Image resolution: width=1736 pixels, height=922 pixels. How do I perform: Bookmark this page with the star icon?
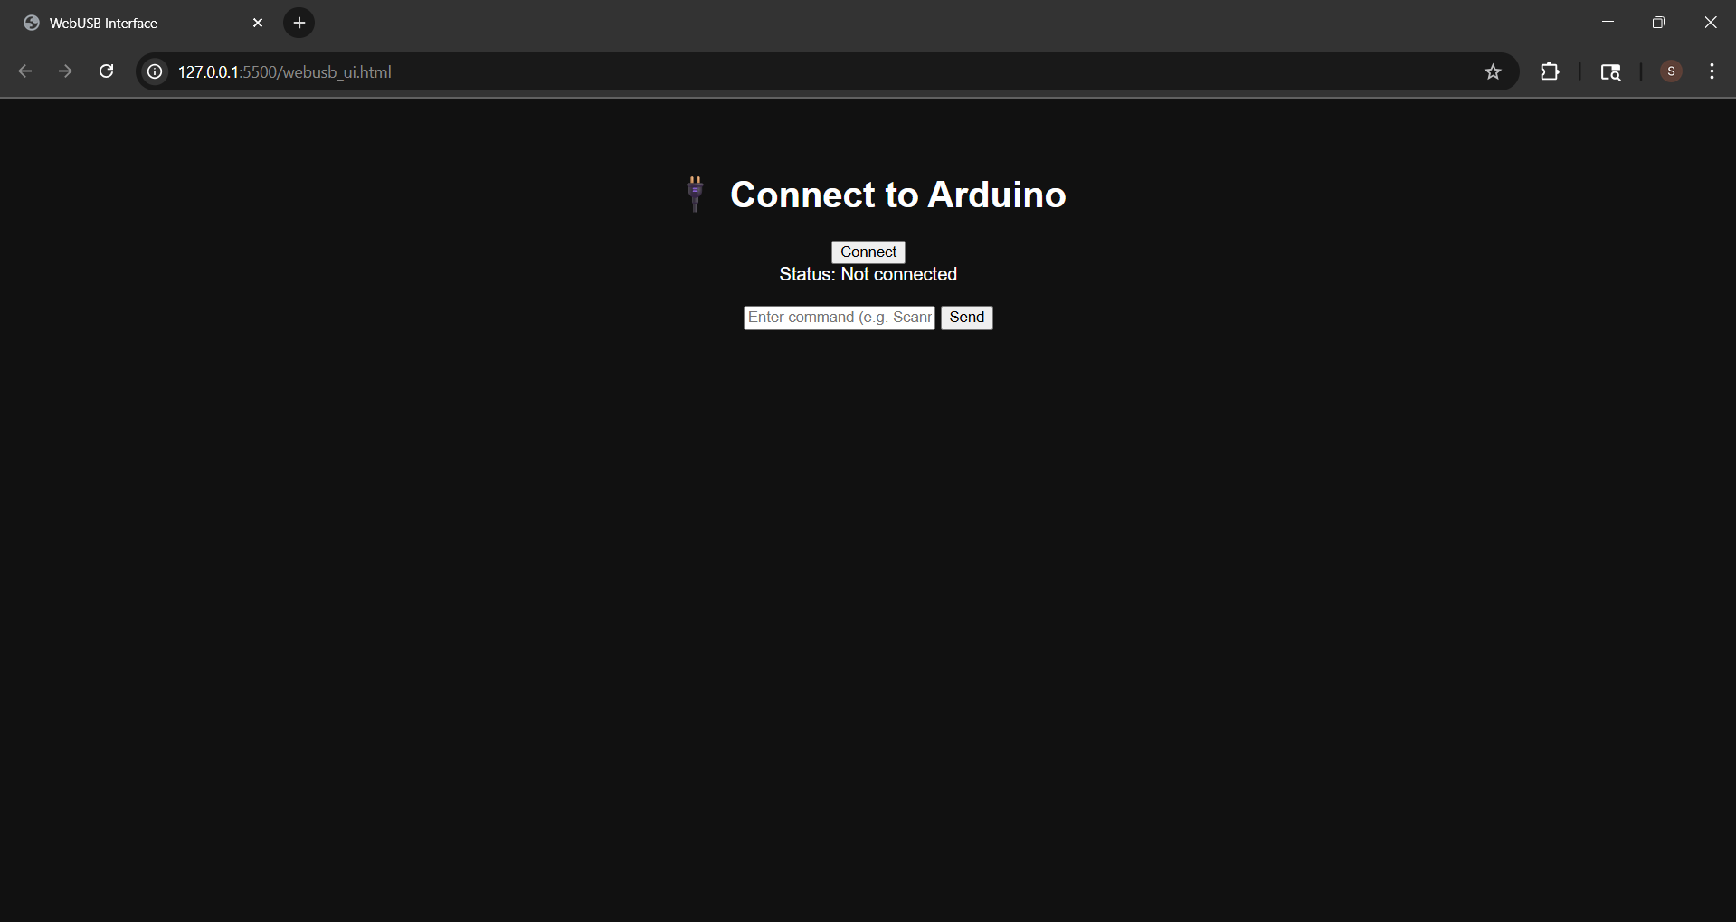(1493, 71)
